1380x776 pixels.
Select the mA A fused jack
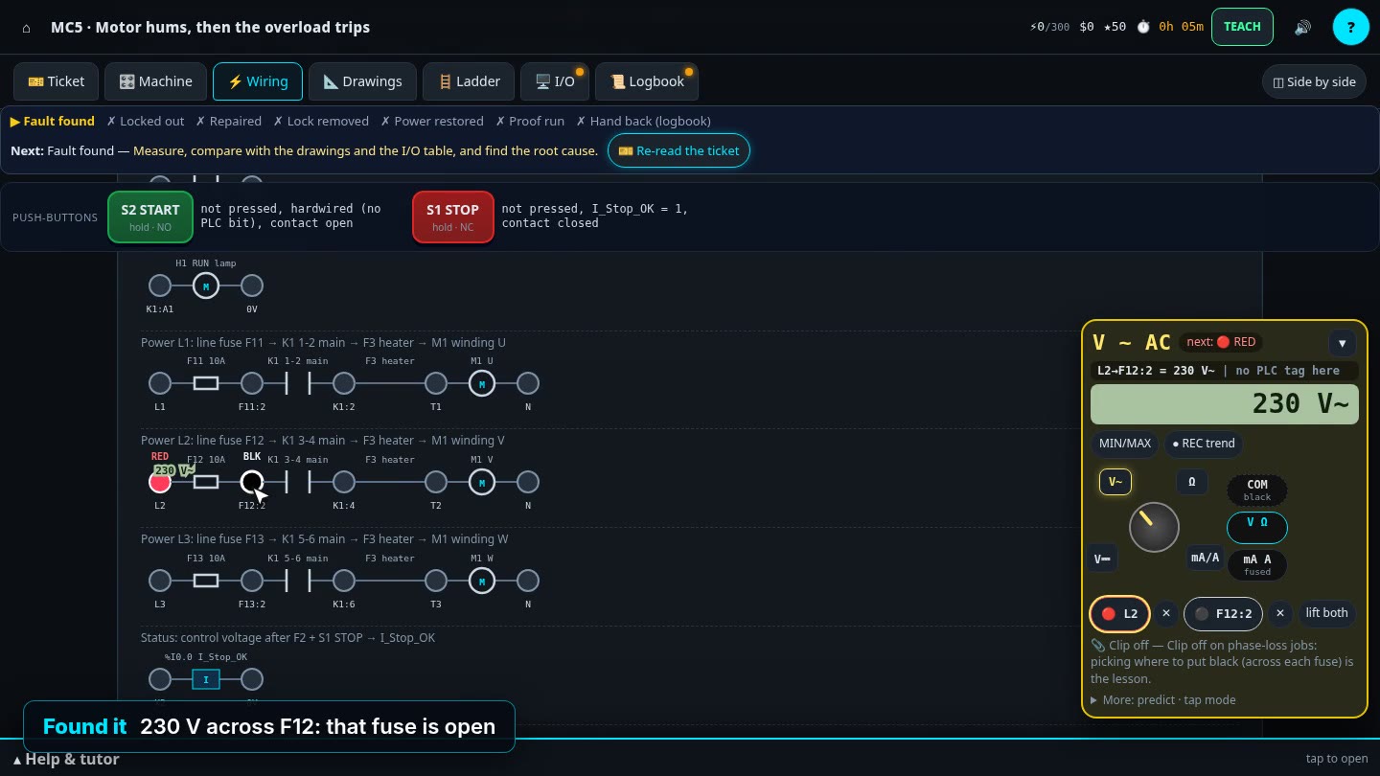(x=1257, y=565)
